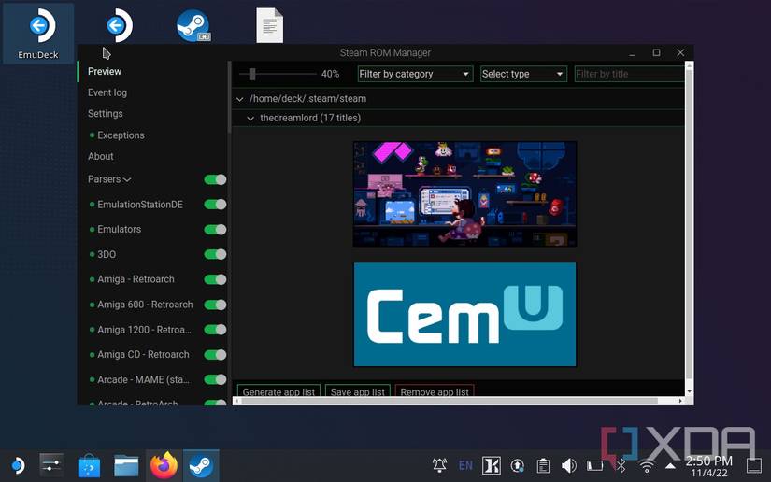The width and height of the screenshot is (771, 482).
Task: Select the Steam taskbar entry
Action: (x=201, y=465)
